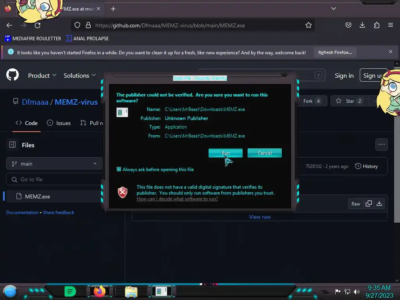Click the Go to file search field

point(54,179)
